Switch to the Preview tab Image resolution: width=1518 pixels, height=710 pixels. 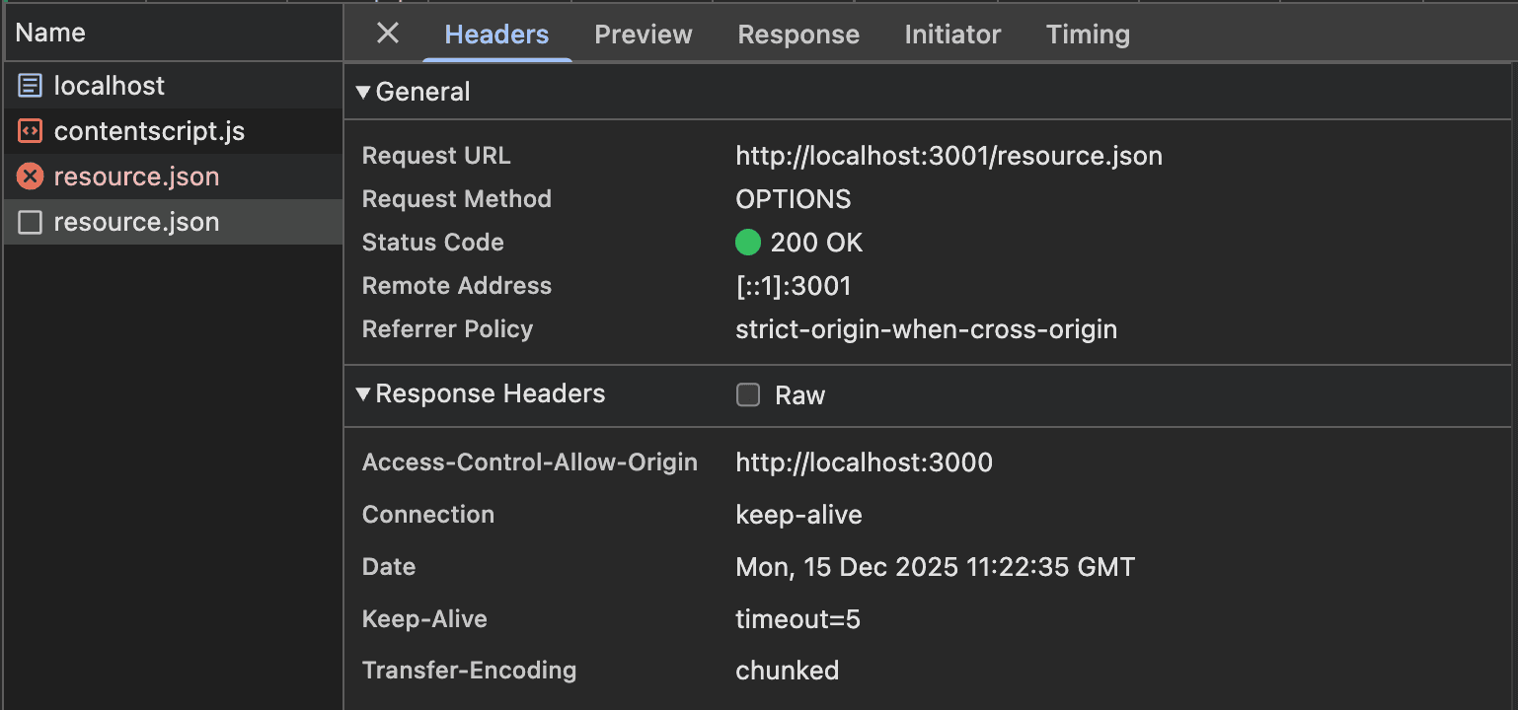(644, 35)
